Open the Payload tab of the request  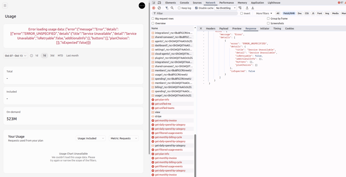coord(224,28)
